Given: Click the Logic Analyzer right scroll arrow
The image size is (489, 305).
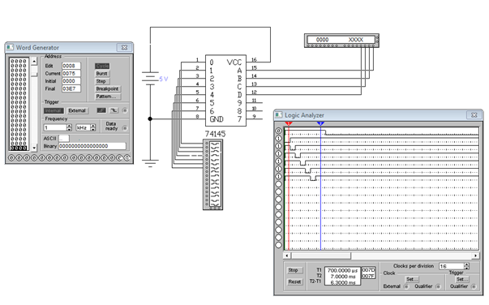Looking at the screenshot, I should 475,256.
